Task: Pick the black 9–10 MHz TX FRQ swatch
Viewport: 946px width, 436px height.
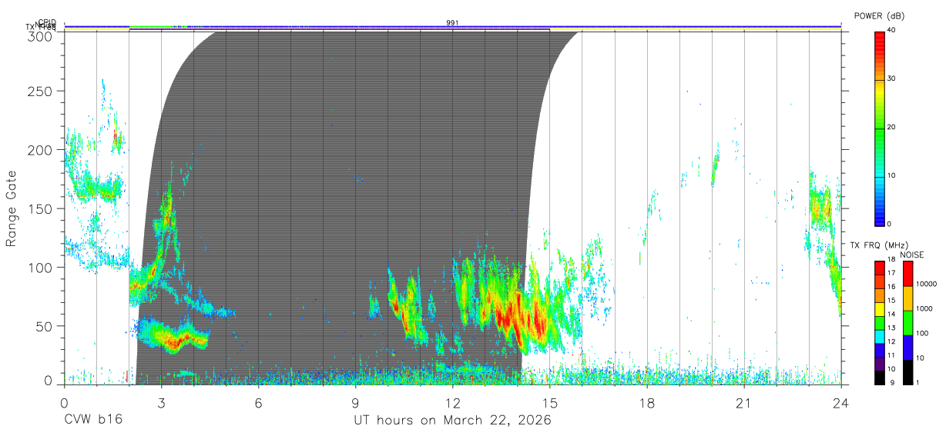Action: pos(879,376)
